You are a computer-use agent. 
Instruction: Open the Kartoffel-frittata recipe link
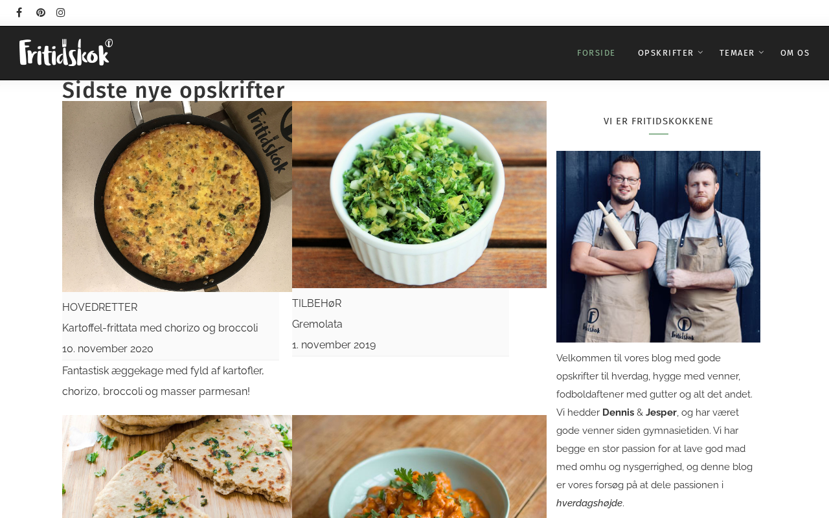coord(160,328)
